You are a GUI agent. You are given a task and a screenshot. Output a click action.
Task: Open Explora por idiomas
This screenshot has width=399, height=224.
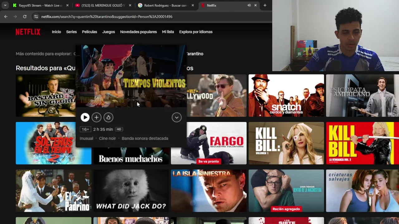click(196, 32)
